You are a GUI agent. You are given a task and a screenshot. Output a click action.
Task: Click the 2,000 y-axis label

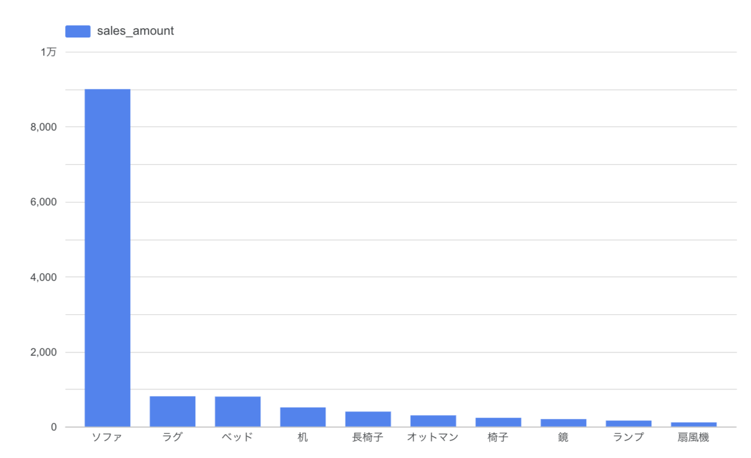pyautogui.click(x=44, y=352)
